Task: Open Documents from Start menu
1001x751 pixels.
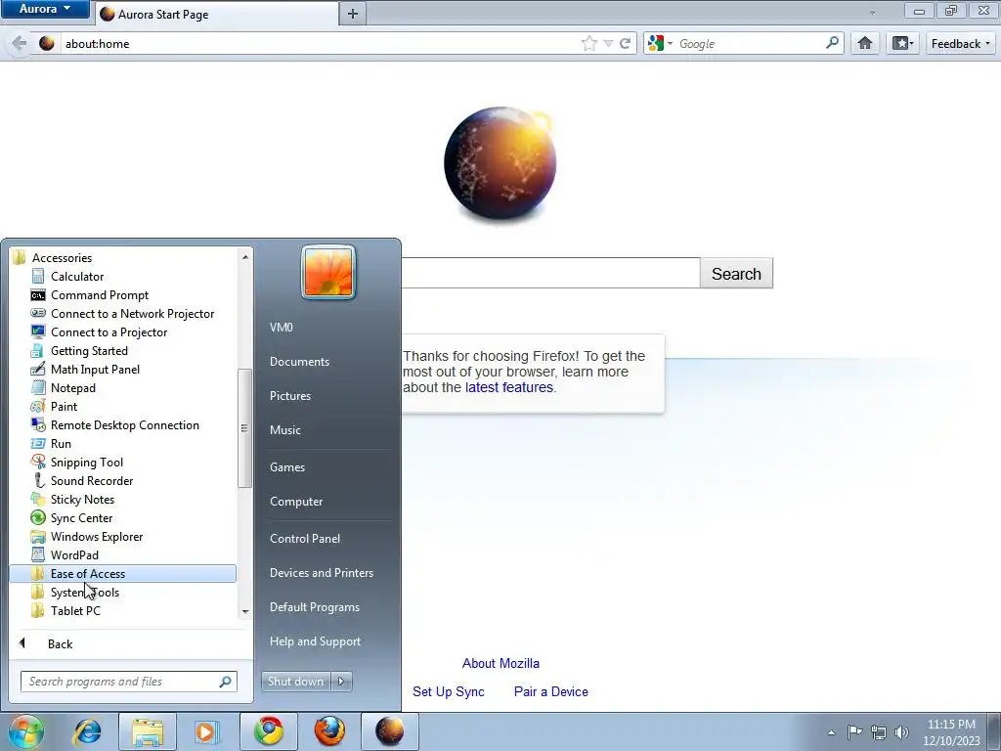Action: [x=299, y=362]
